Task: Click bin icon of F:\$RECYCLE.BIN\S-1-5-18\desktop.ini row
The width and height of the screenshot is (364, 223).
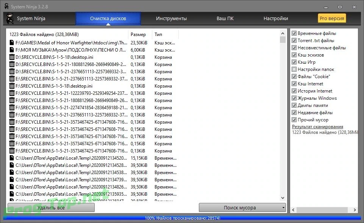Action: pyautogui.click(x=12, y=86)
